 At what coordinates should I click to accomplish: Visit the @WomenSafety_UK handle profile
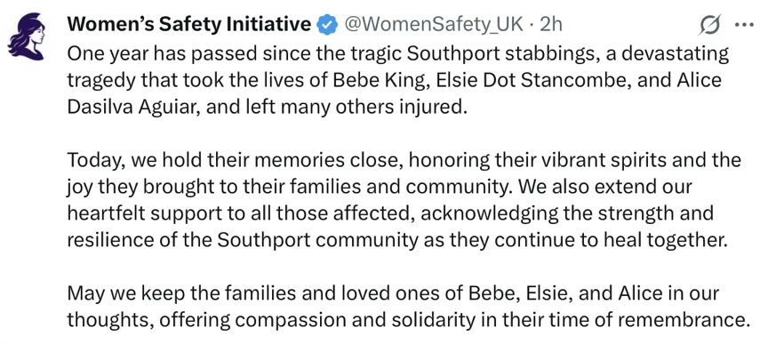(x=434, y=24)
